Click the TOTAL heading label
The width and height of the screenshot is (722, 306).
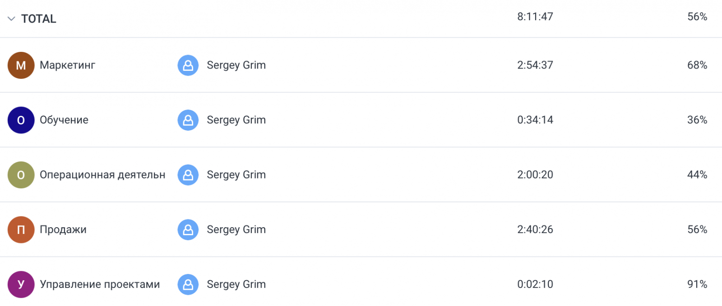(x=39, y=19)
